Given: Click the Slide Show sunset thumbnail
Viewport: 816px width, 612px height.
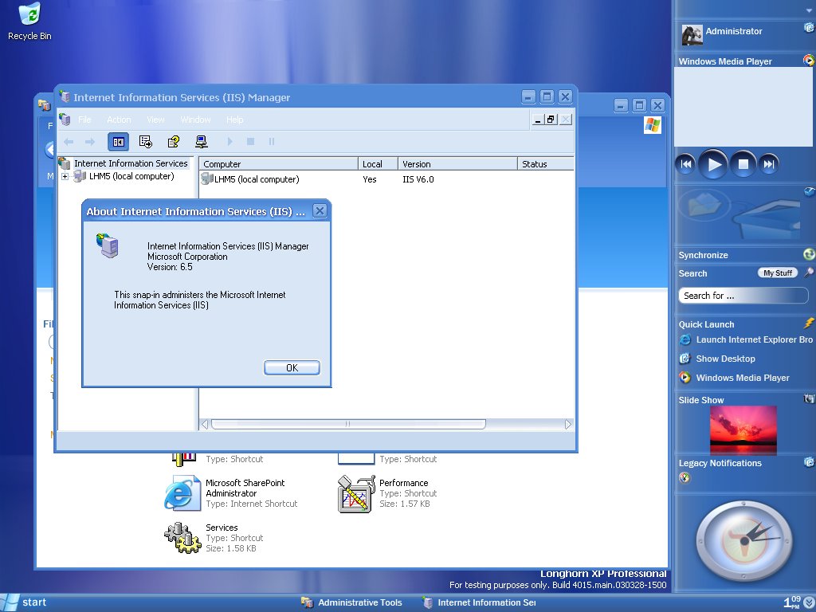Looking at the screenshot, I should click(x=743, y=430).
